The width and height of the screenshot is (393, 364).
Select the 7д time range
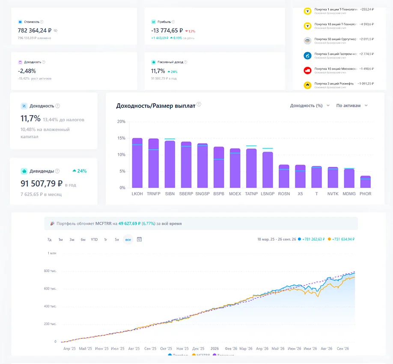[49, 240]
